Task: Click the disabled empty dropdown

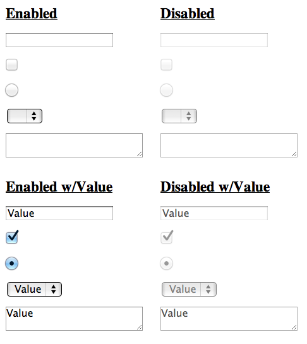Action: coord(179,116)
